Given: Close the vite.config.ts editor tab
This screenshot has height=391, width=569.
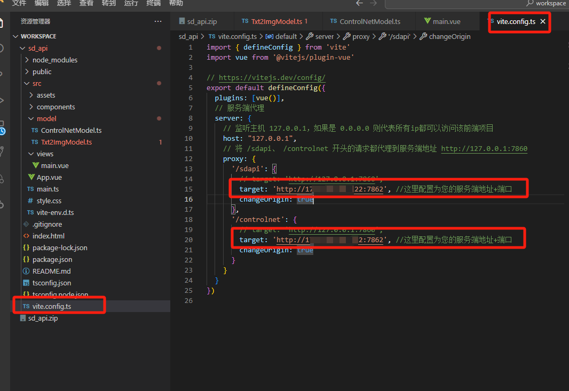Looking at the screenshot, I should 543,21.
